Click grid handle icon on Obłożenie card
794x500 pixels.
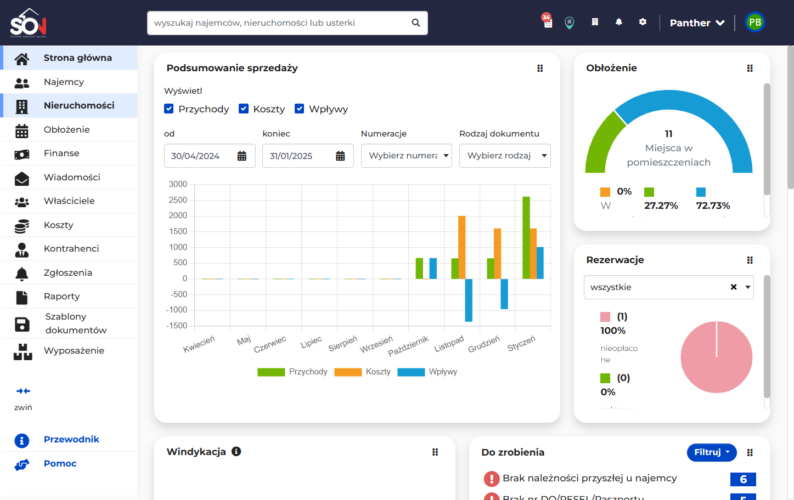[x=750, y=69]
